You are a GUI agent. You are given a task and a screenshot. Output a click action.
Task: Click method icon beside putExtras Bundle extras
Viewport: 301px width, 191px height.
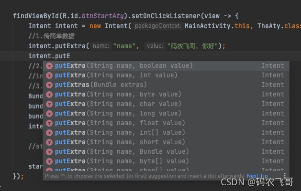(49, 85)
